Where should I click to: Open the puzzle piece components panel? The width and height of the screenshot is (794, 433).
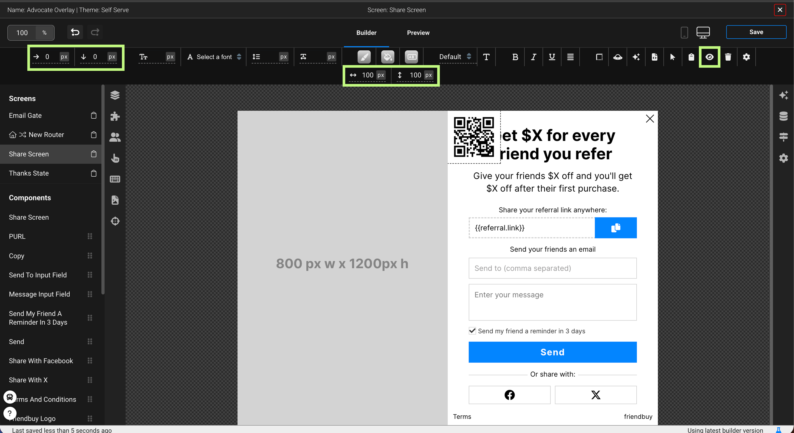tap(115, 116)
